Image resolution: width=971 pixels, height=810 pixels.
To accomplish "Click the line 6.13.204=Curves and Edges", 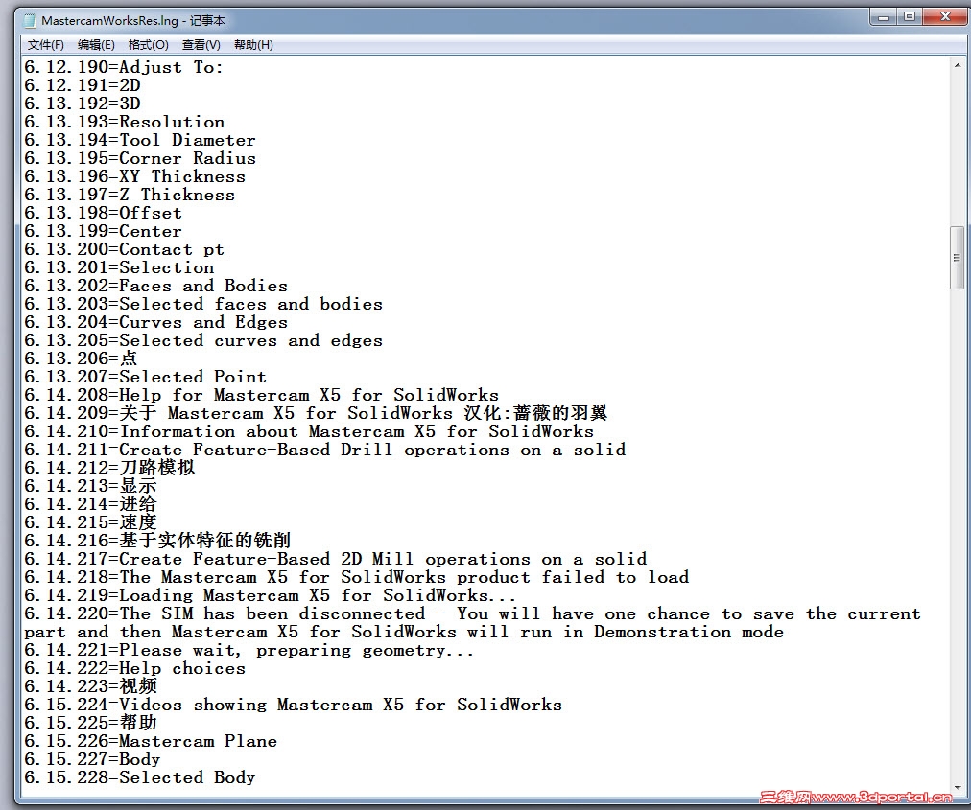I will coord(156,322).
